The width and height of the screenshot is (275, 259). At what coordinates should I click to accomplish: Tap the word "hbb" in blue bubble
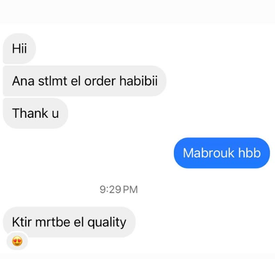250,153
